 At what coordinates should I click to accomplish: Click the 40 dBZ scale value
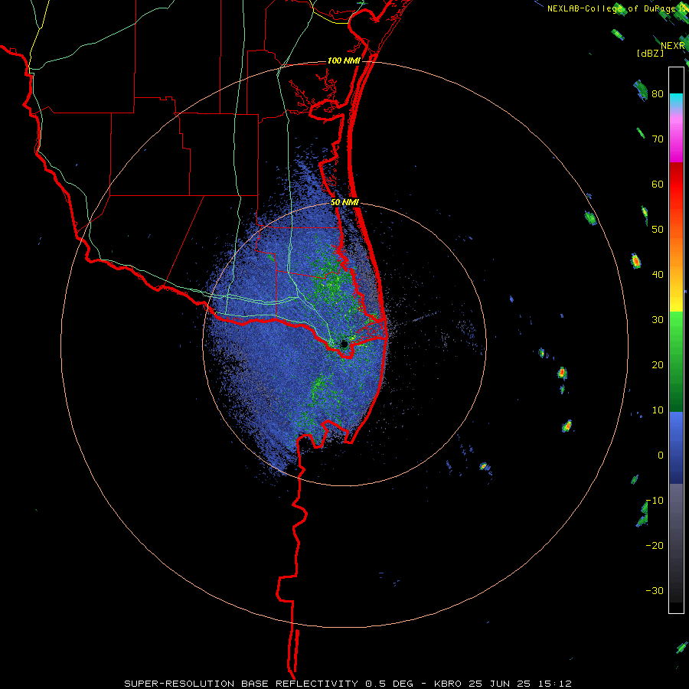coord(658,275)
